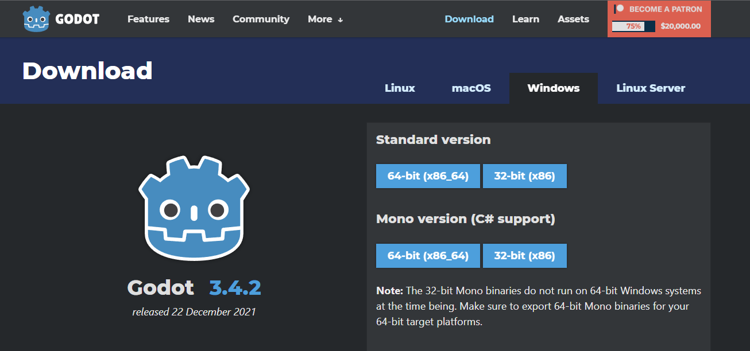Switch to the Linux Server tab

pyautogui.click(x=651, y=88)
